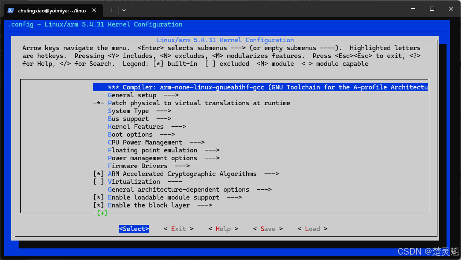Maximize the terminal window
461x260 pixels.
pos(432,9)
